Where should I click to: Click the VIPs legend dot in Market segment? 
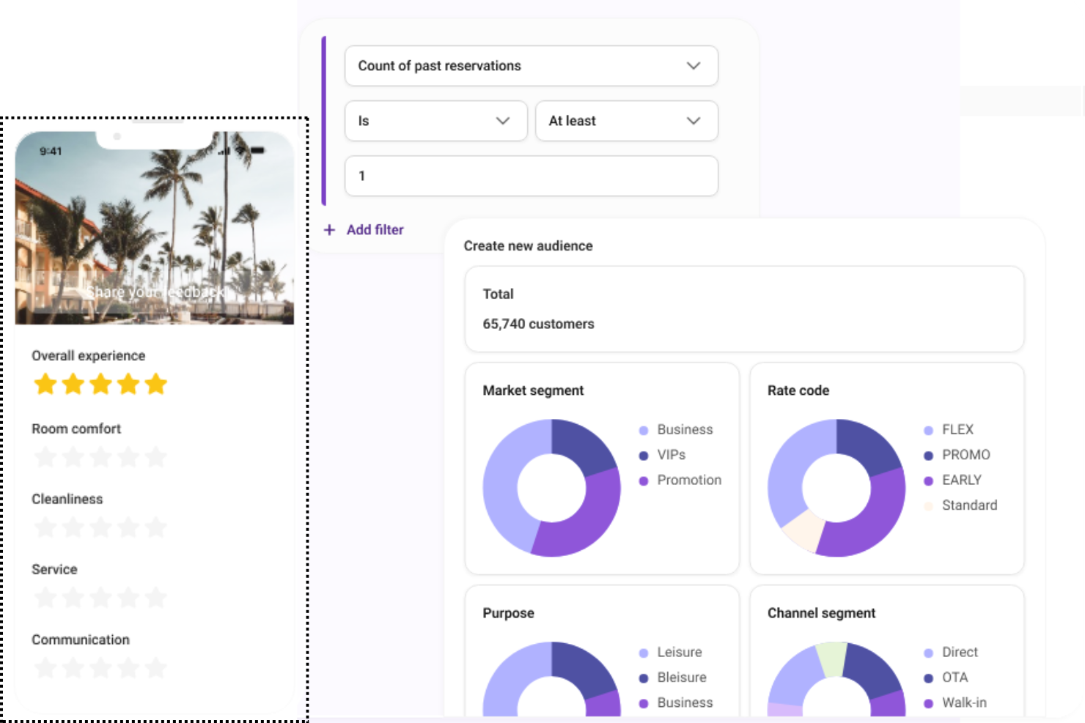[x=644, y=456]
